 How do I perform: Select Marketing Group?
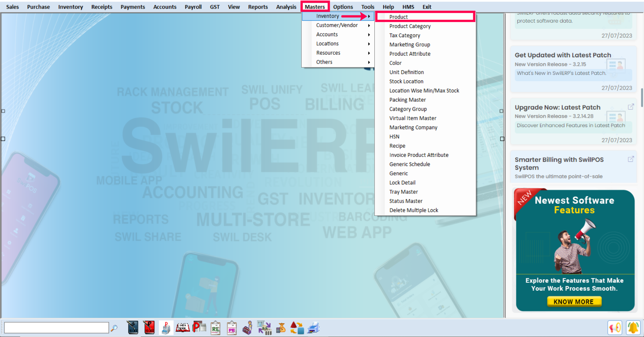(x=425, y=45)
